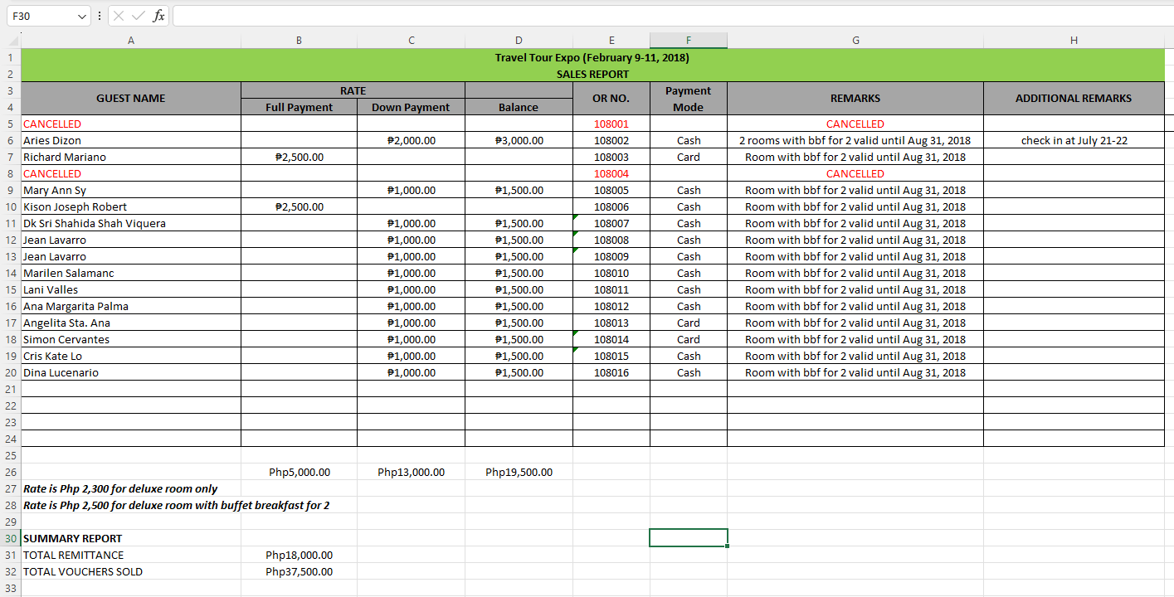Select column B header
The width and height of the screenshot is (1174, 597).
coord(299,41)
